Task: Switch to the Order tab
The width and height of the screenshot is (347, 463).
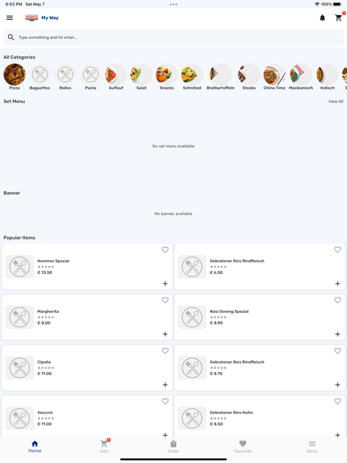Action: [x=173, y=446]
